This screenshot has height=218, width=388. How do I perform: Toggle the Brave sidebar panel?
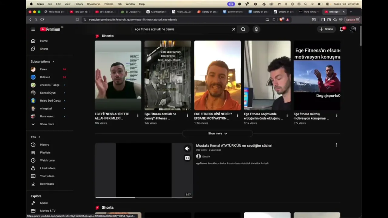pos(323,20)
